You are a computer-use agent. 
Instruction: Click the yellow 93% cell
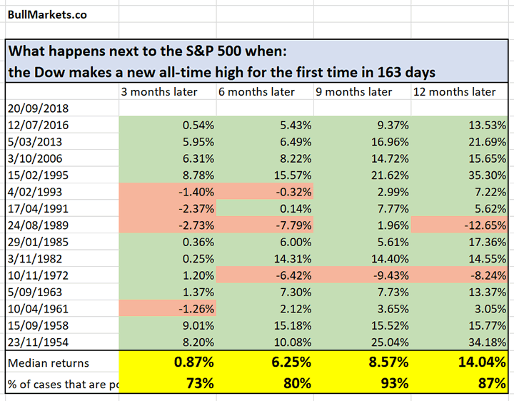(363, 383)
